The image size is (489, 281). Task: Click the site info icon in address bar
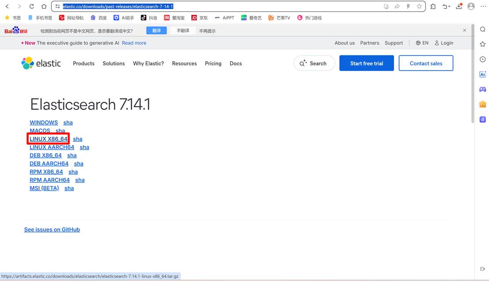(58, 6)
